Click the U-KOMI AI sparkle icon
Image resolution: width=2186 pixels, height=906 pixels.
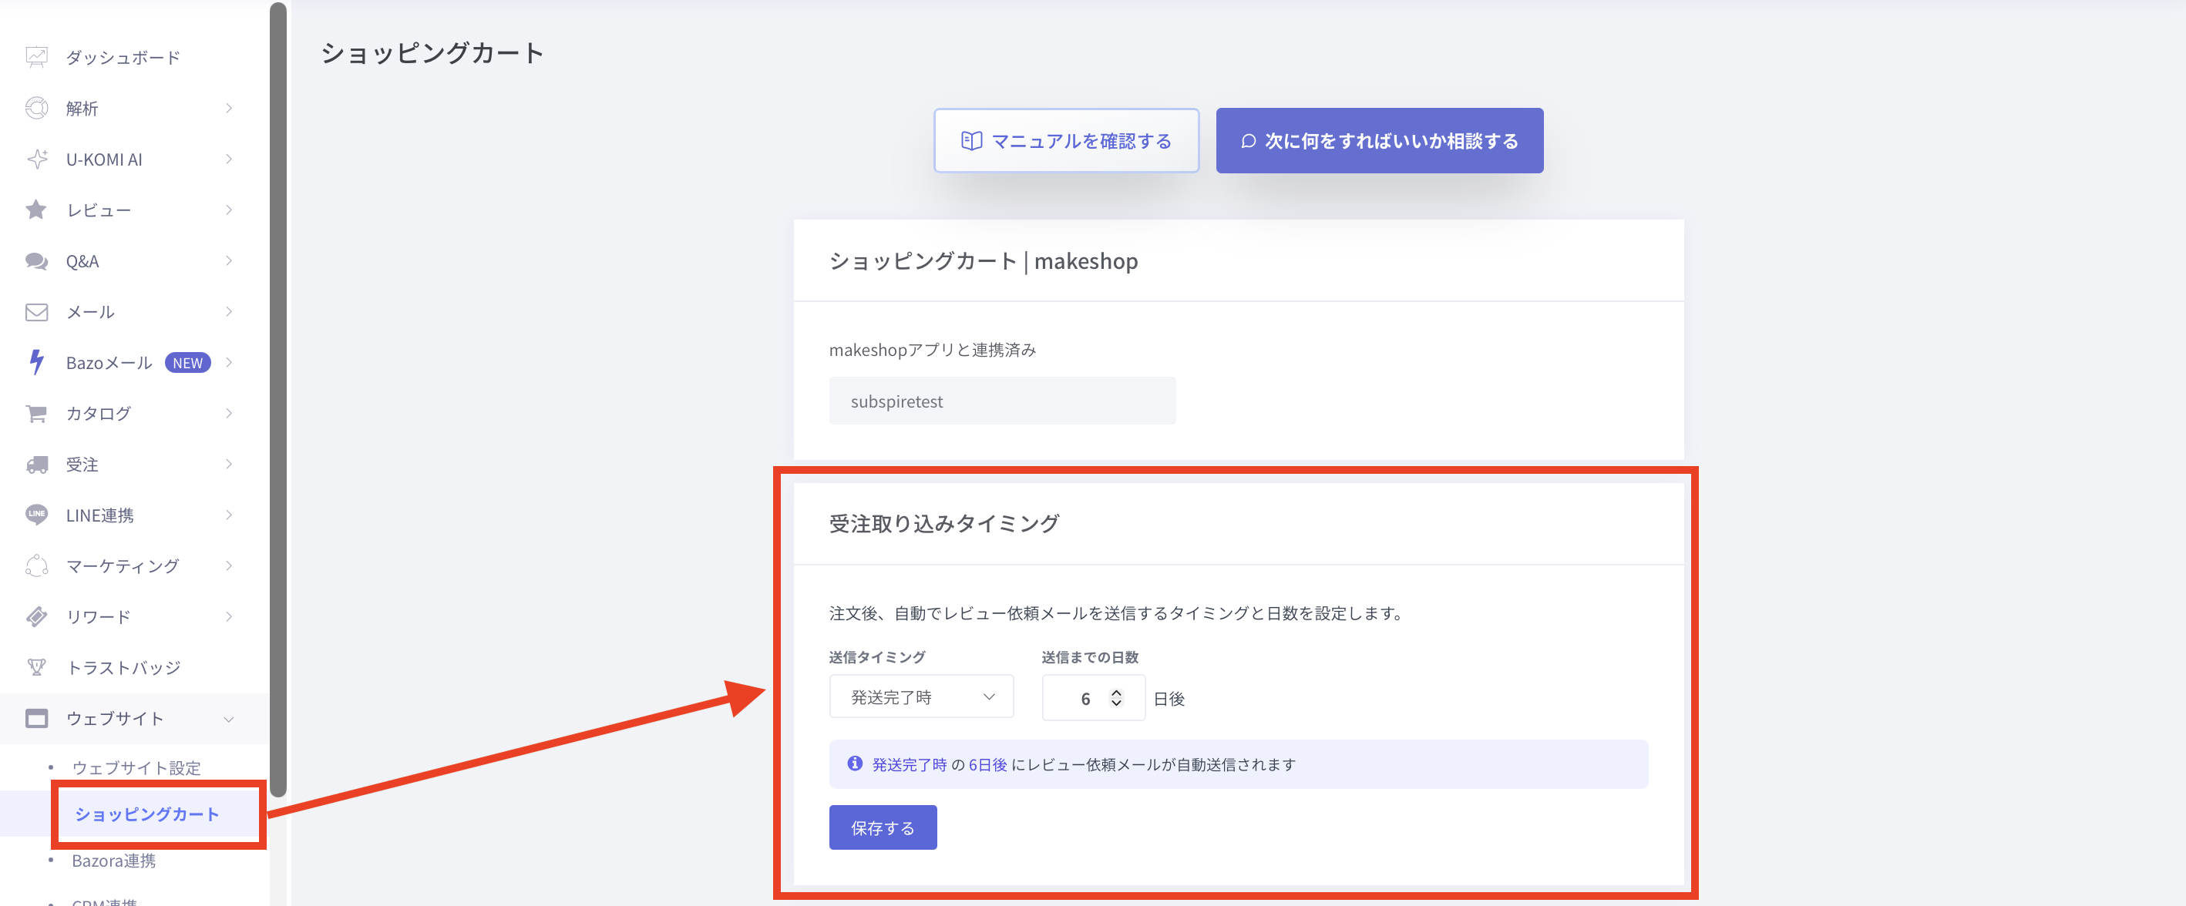tap(36, 159)
